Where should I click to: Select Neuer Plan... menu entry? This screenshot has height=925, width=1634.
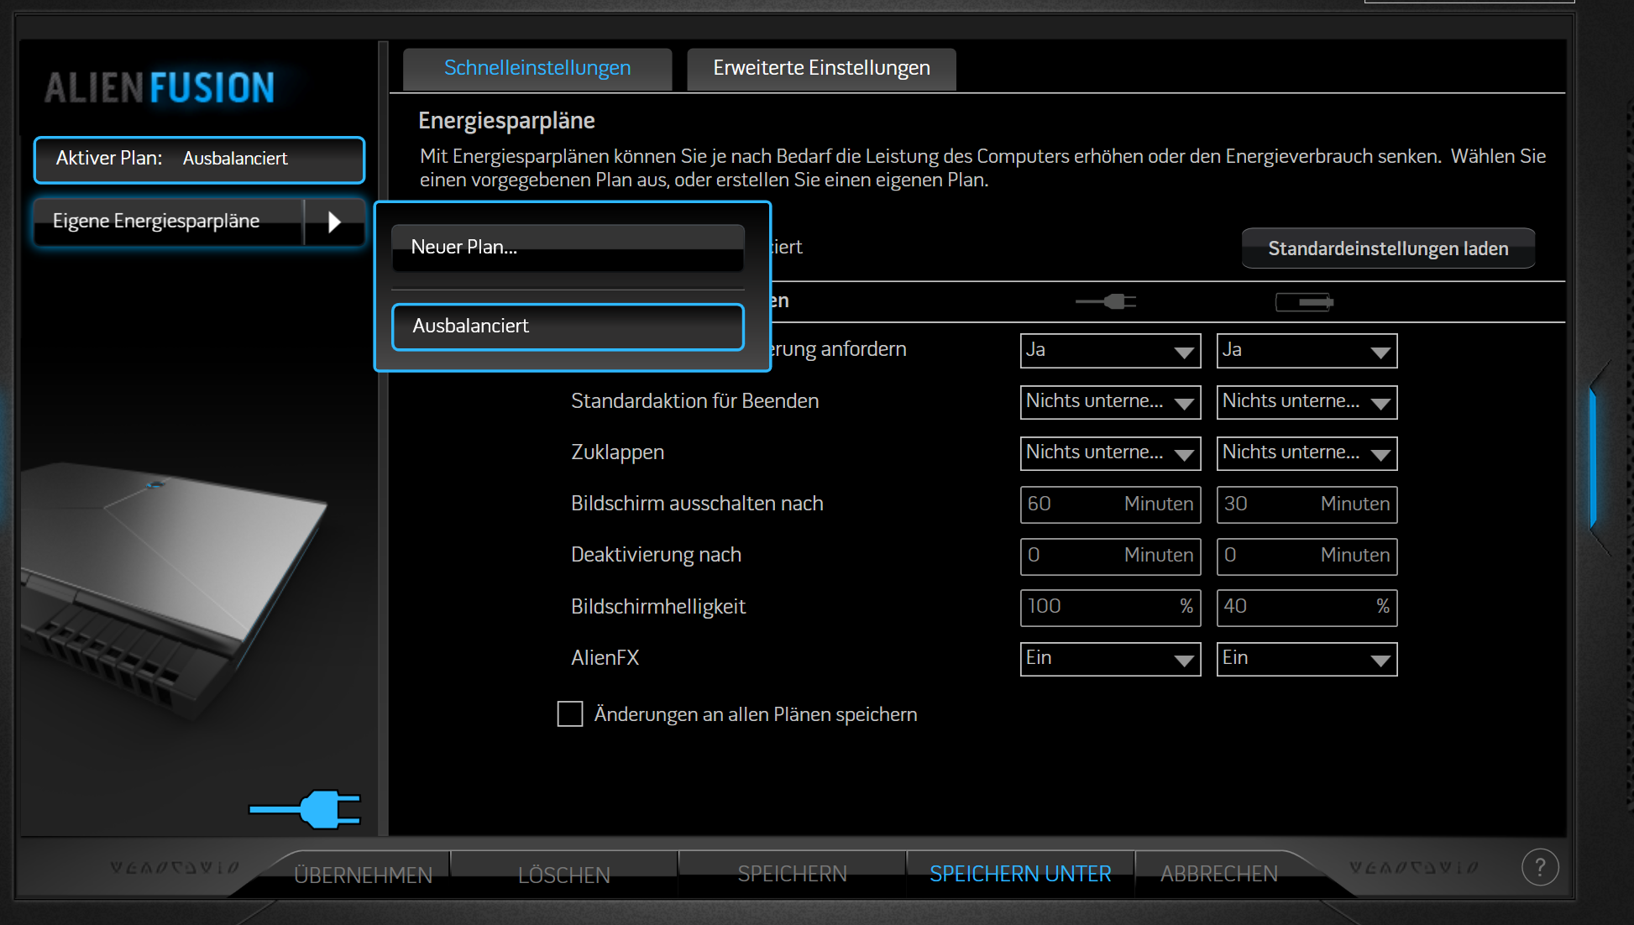[568, 248]
